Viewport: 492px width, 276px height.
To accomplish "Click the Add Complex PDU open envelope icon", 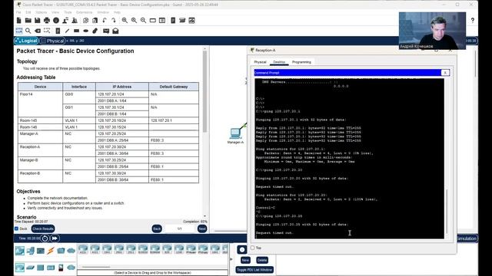I will point(115,31).
